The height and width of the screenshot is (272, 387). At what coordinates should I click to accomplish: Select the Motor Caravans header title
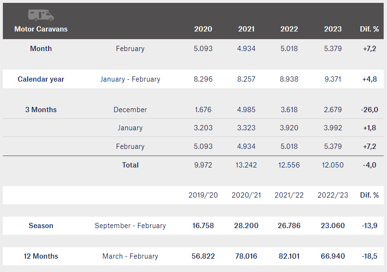41,29
